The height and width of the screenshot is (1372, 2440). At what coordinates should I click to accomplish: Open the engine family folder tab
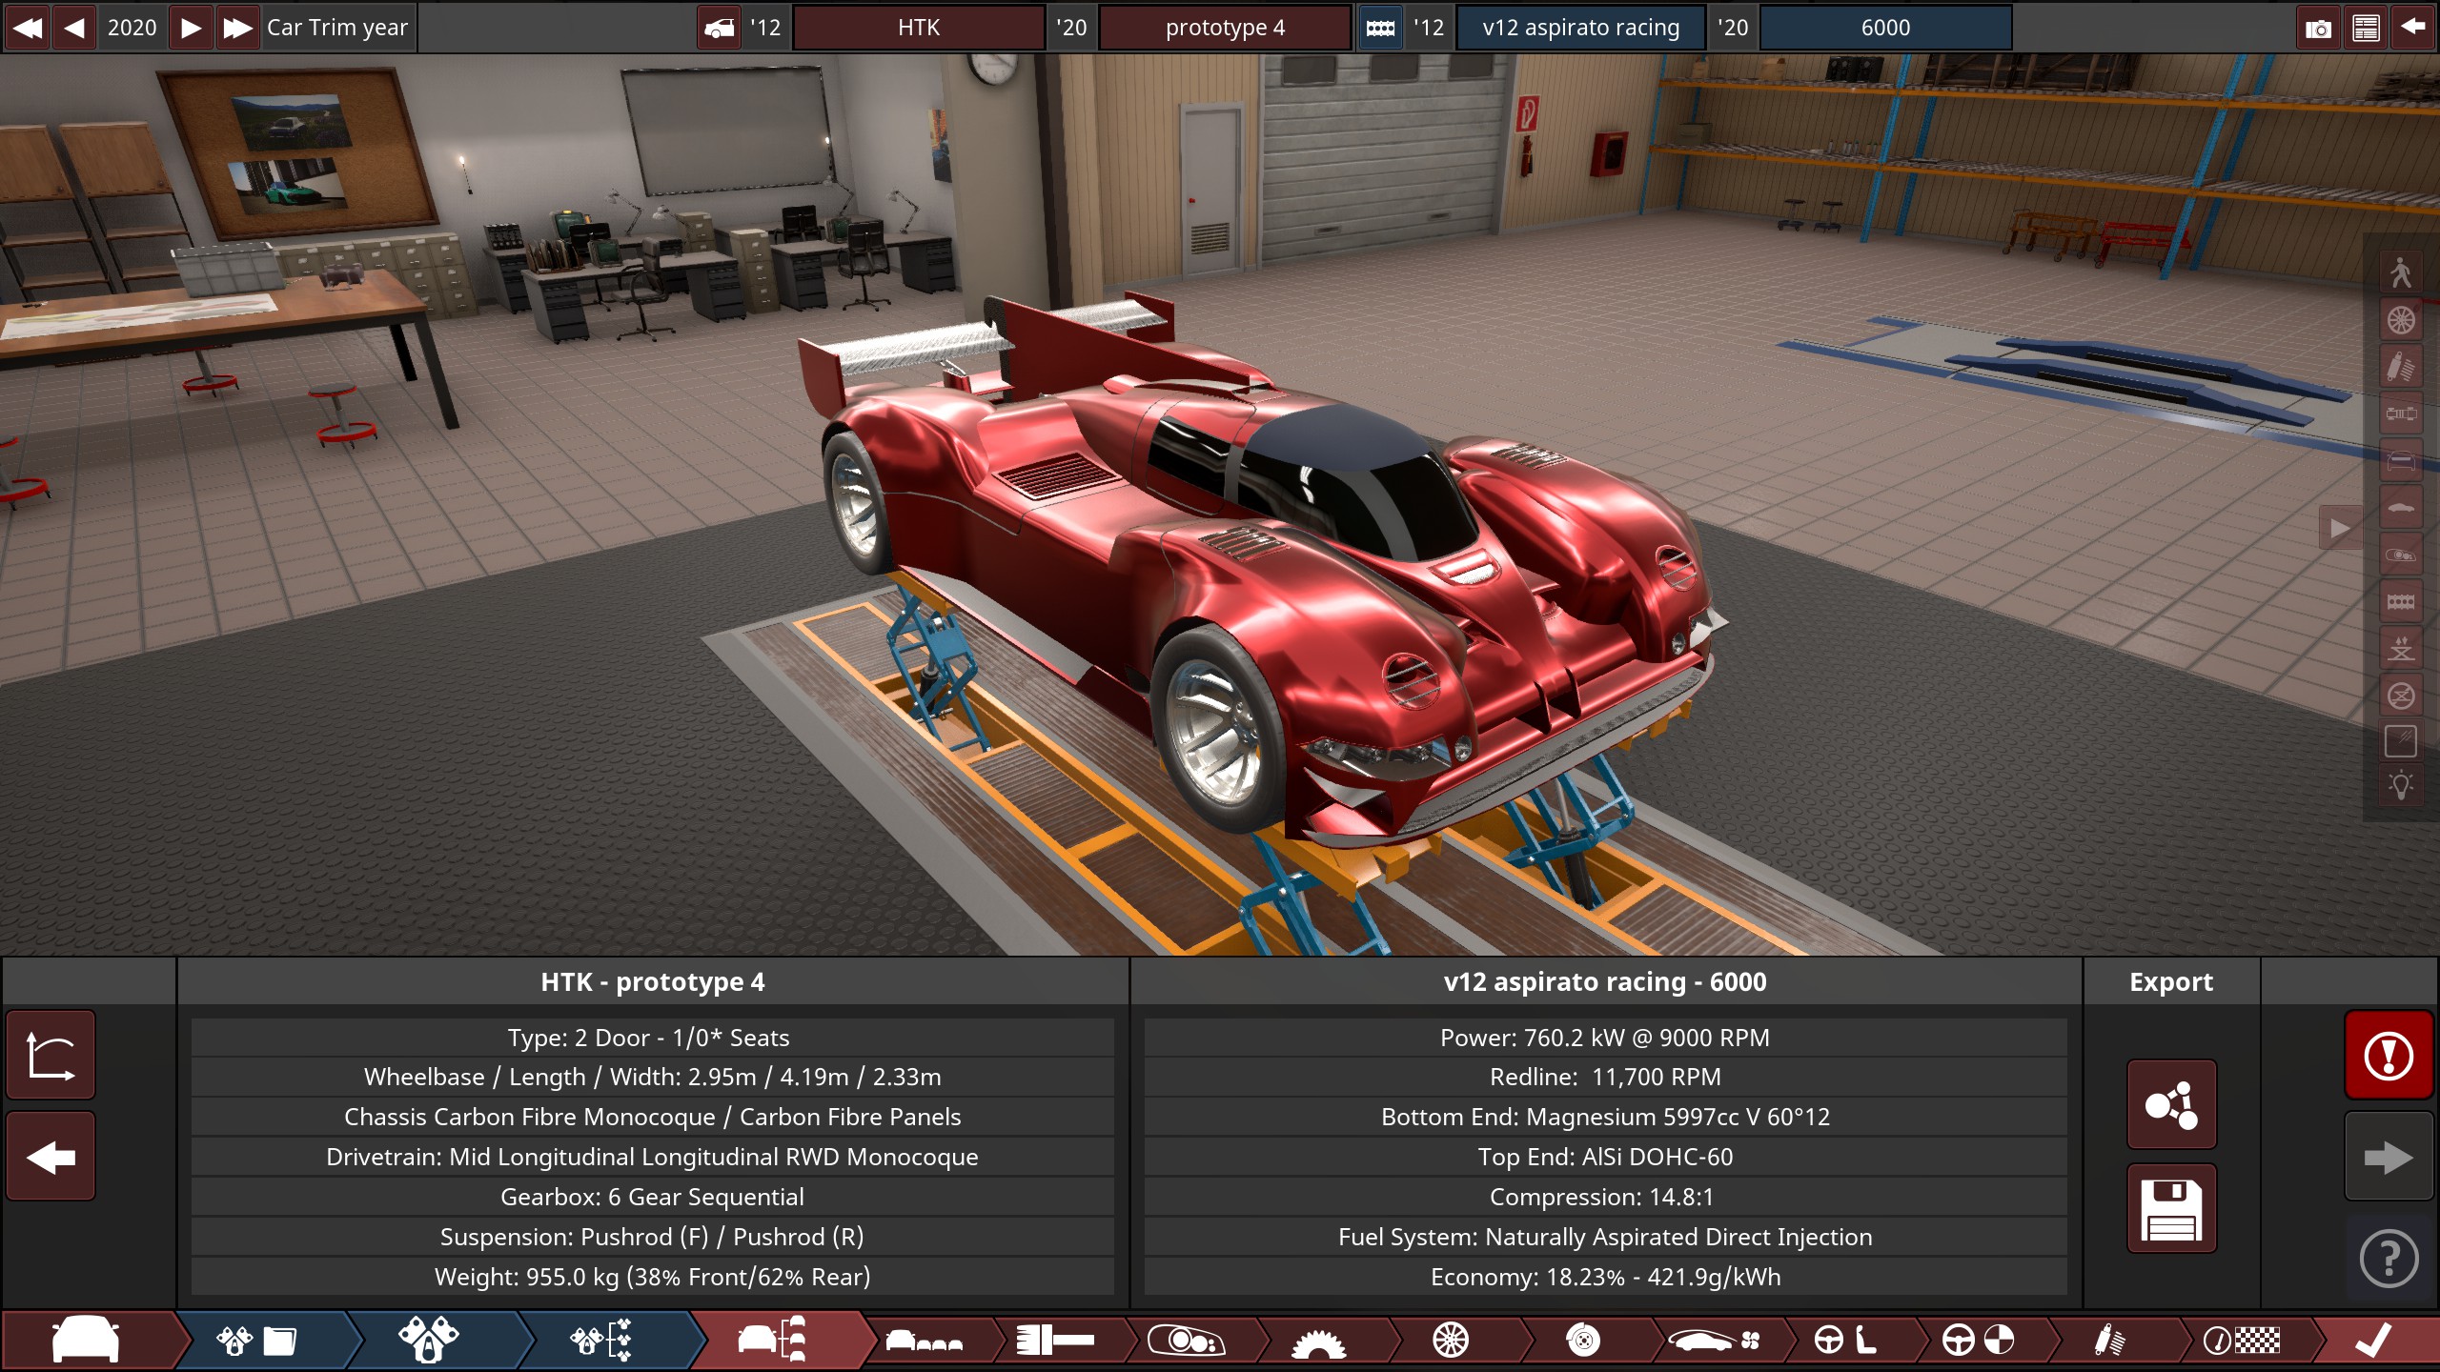coord(257,1341)
